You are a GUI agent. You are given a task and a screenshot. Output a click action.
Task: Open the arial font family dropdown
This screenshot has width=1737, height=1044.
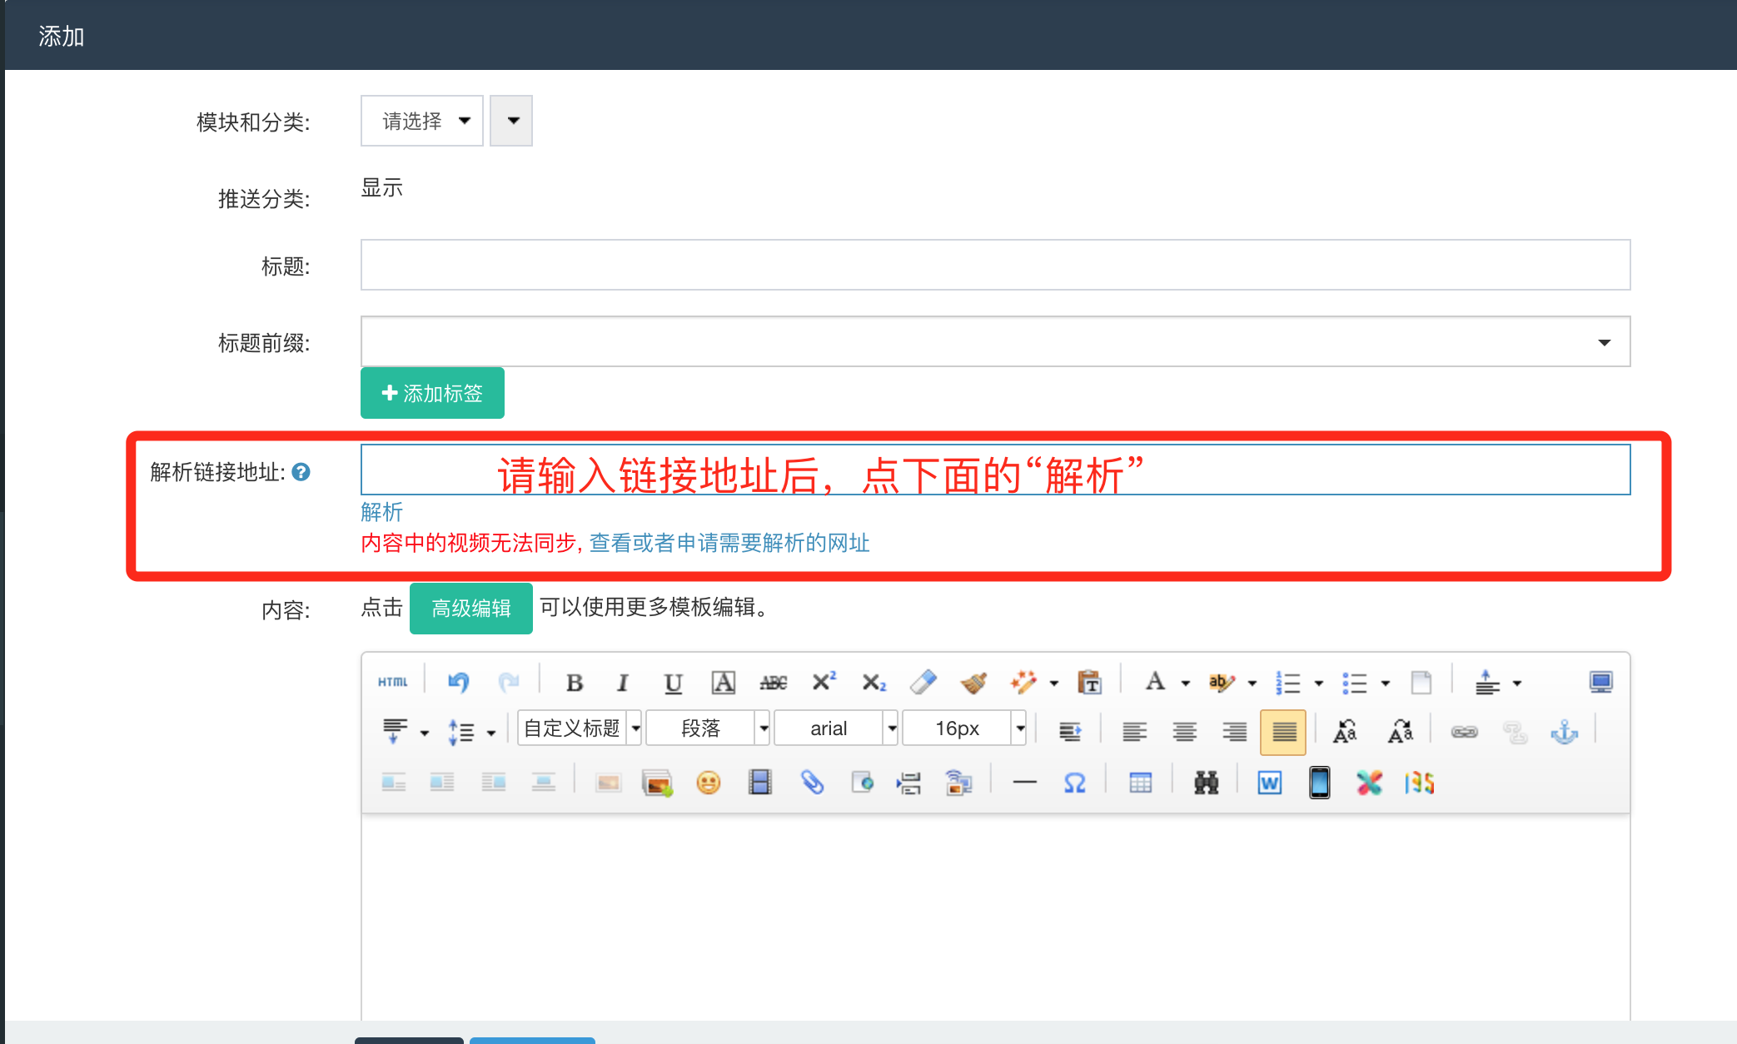[x=835, y=728]
